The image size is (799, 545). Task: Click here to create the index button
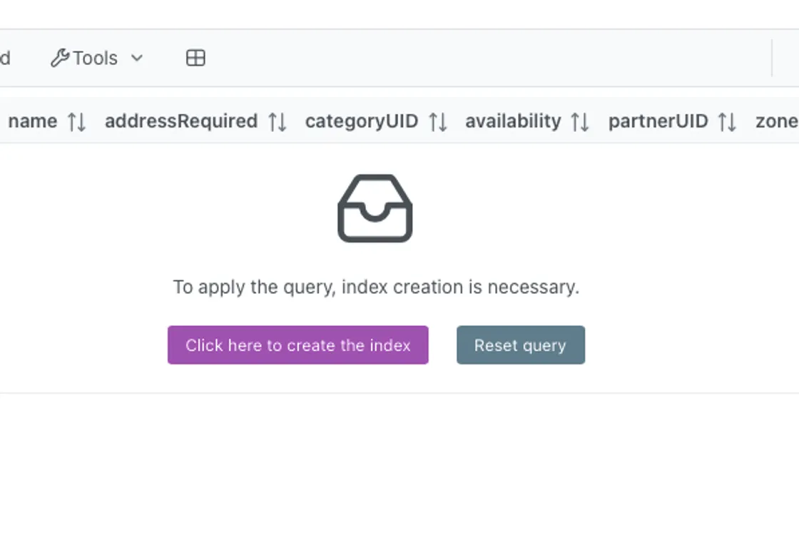pos(298,345)
